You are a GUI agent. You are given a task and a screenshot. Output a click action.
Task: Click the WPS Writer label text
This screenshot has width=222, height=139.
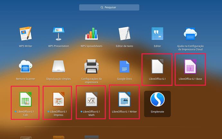[x=25, y=46]
